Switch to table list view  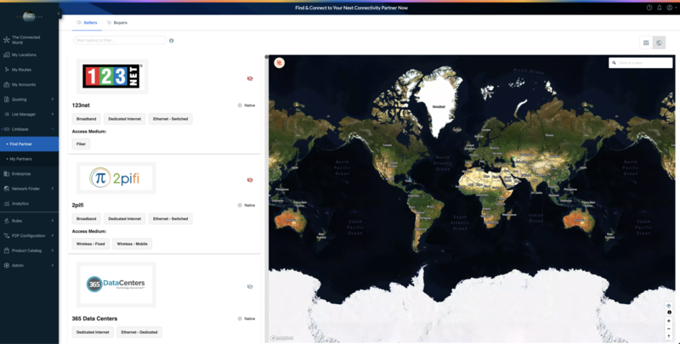pos(646,42)
